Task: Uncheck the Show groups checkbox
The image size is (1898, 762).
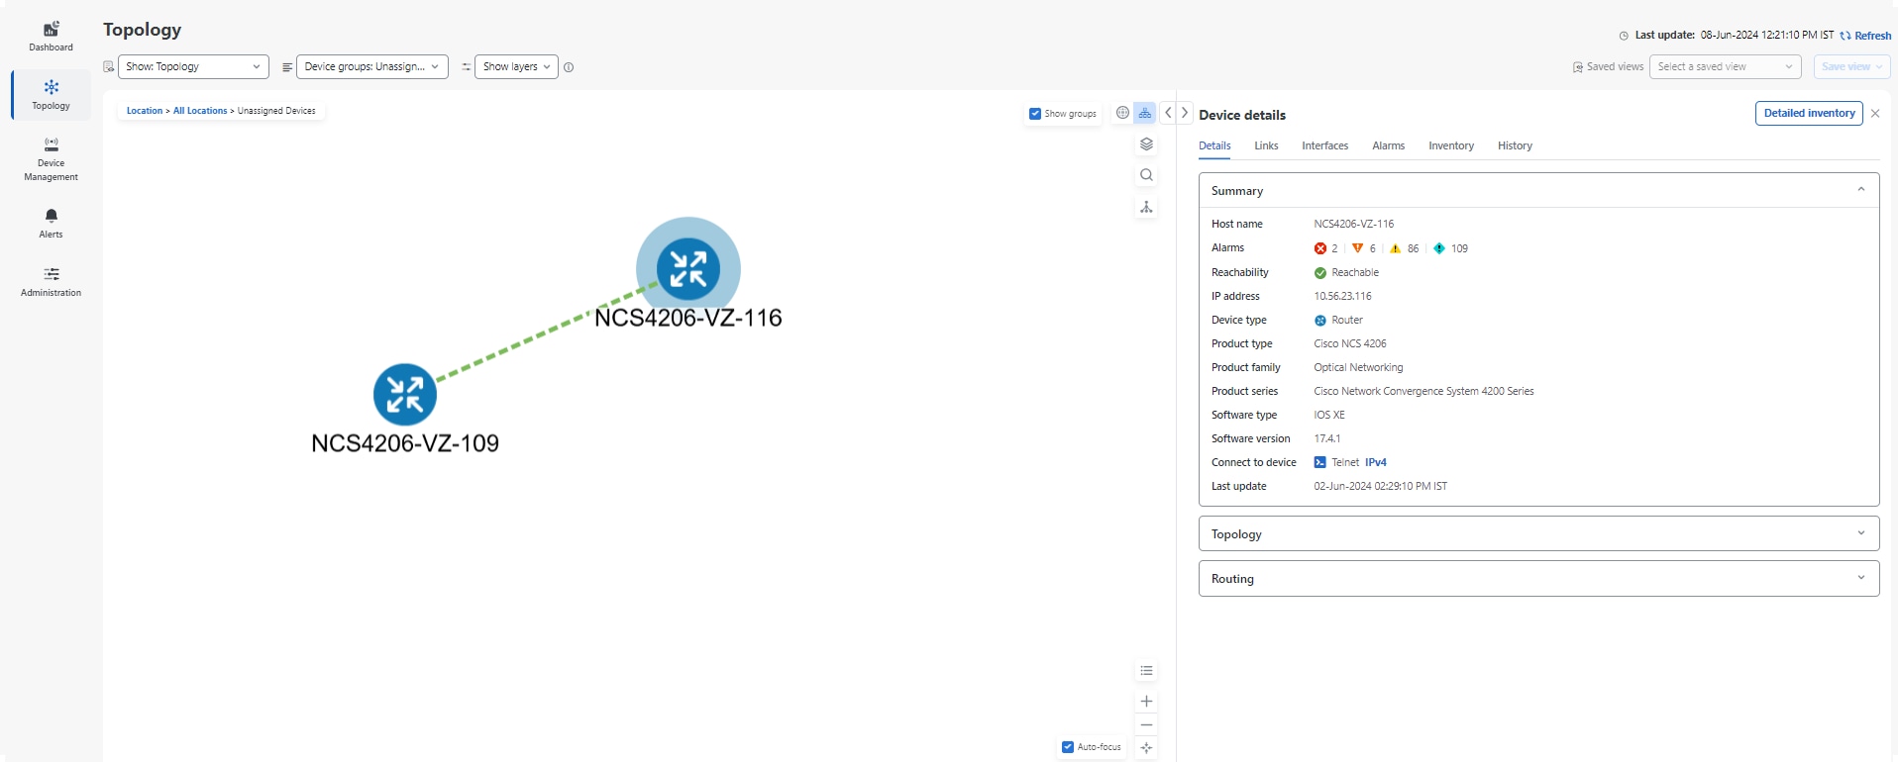Action: [1035, 114]
